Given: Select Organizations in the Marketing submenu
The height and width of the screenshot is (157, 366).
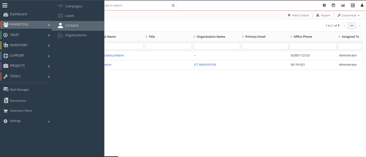Looking at the screenshot, I should pos(75,35).
